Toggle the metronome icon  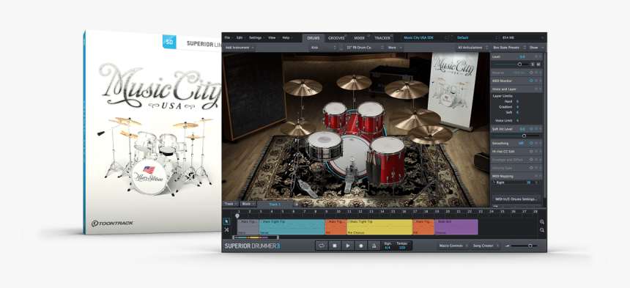pos(374,245)
